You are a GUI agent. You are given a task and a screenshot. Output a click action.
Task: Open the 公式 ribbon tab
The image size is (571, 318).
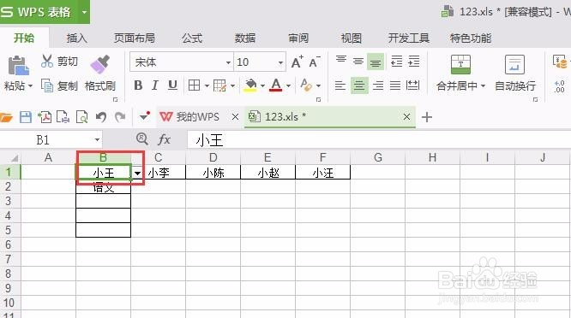pyautogui.click(x=192, y=38)
